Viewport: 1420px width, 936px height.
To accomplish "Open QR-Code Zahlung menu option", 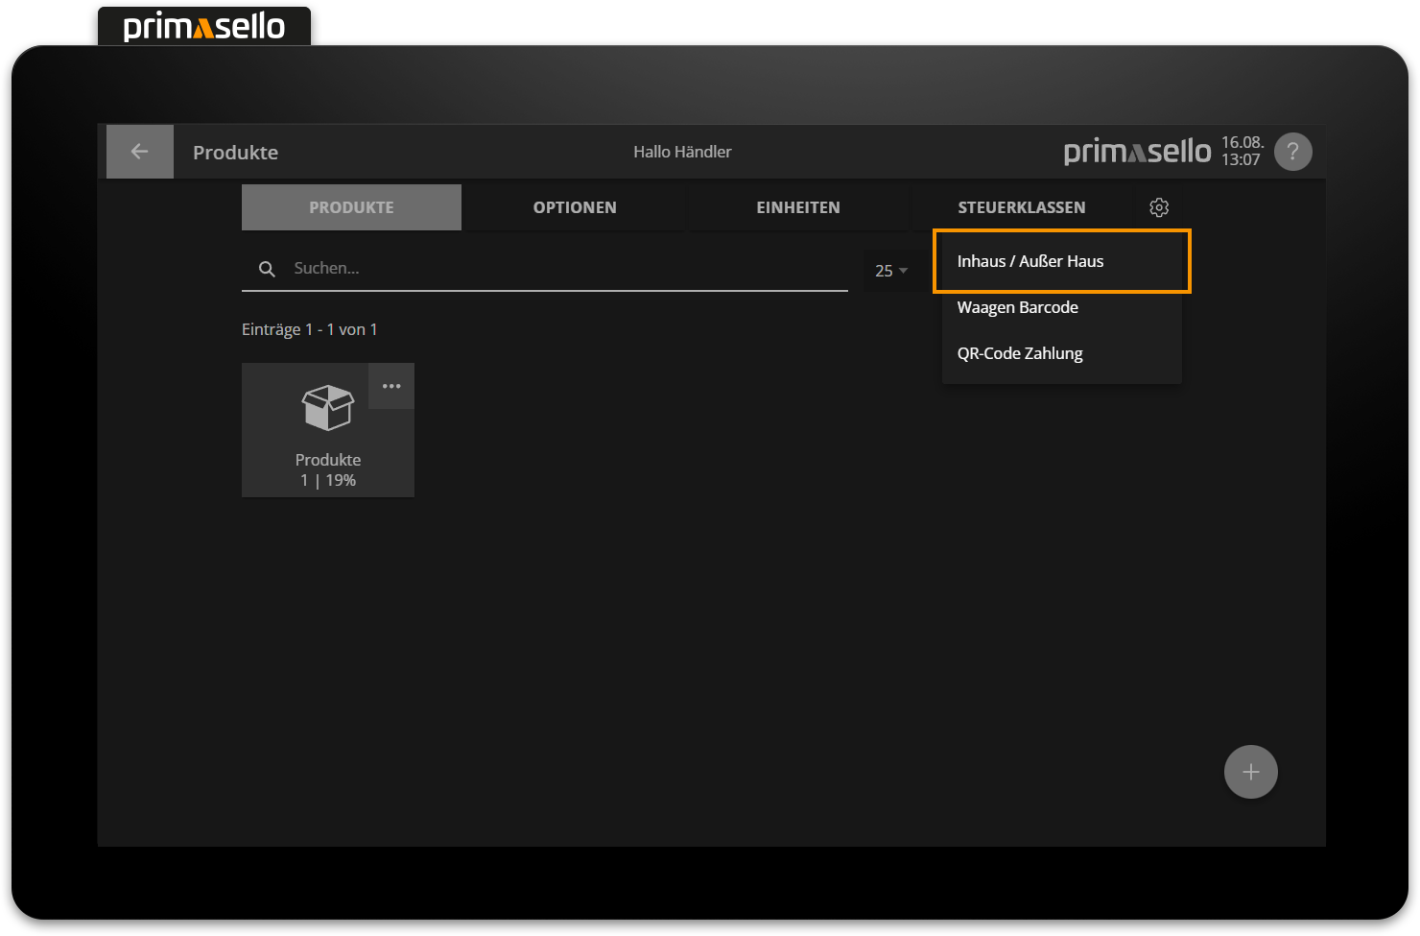I will point(1020,353).
